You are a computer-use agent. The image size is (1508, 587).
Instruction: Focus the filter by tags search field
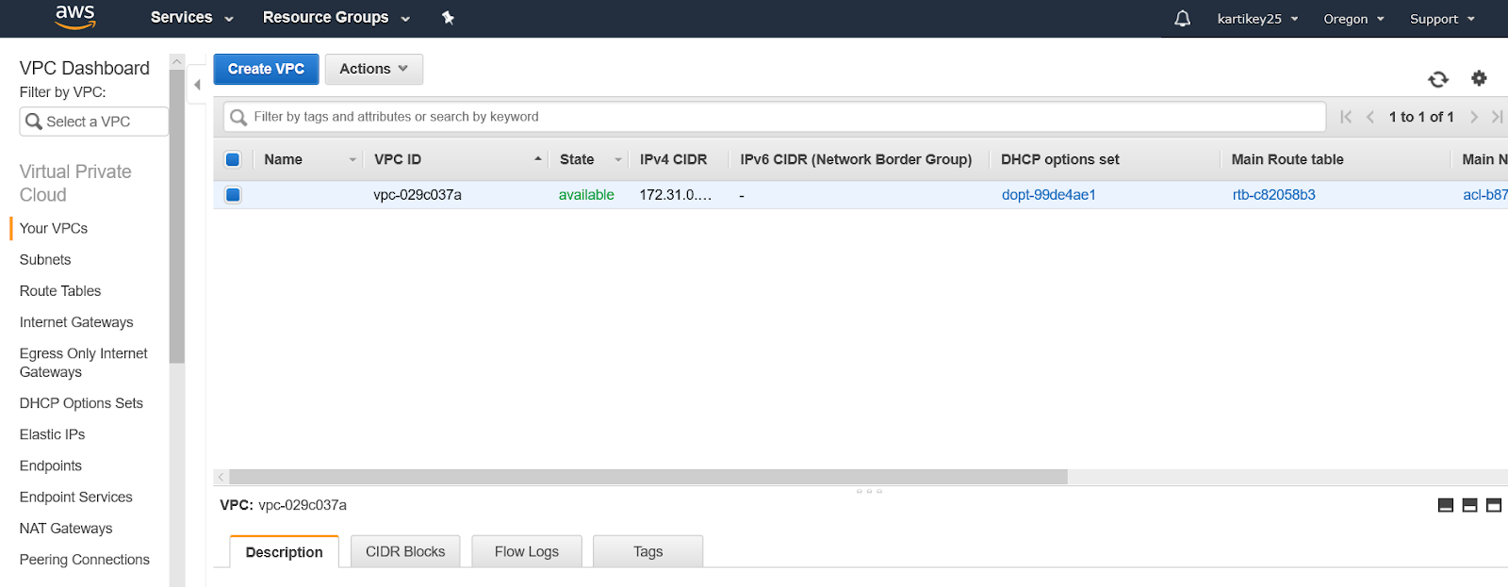click(x=775, y=117)
